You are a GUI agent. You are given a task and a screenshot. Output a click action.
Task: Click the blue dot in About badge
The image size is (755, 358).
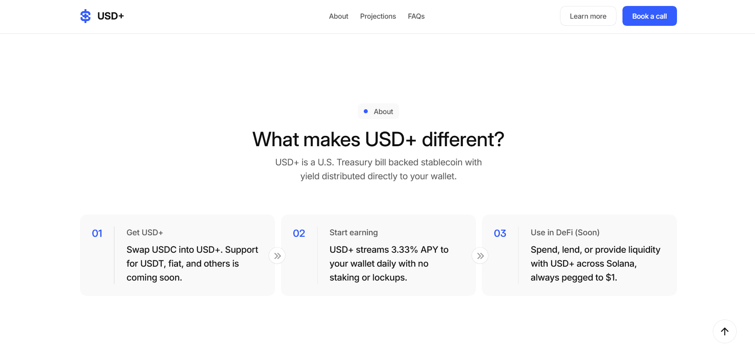366,111
